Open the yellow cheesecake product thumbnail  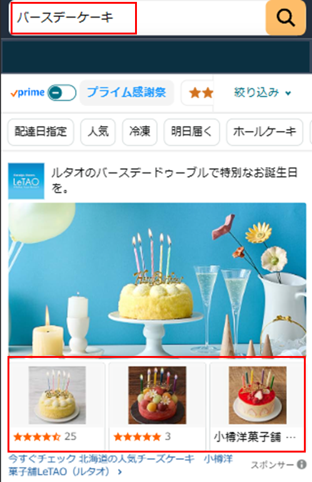point(57,395)
